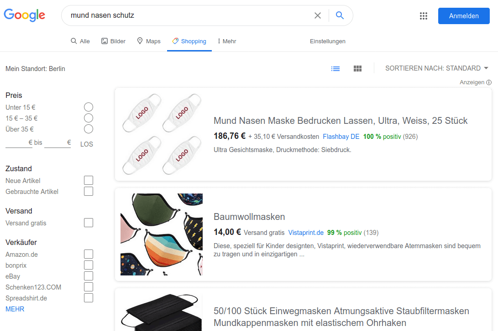498x331 pixels.
Task: Check the Spreadshirt.de seller checkbox
Action: [x=89, y=298]
